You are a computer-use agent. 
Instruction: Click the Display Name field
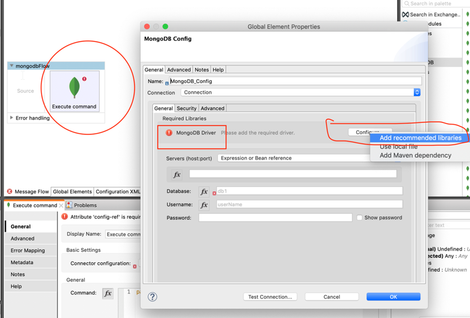123,234
